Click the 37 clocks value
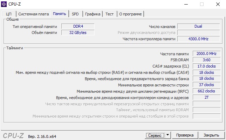Image resolution: width=226 pixels, height=140 pixels. 206,85
